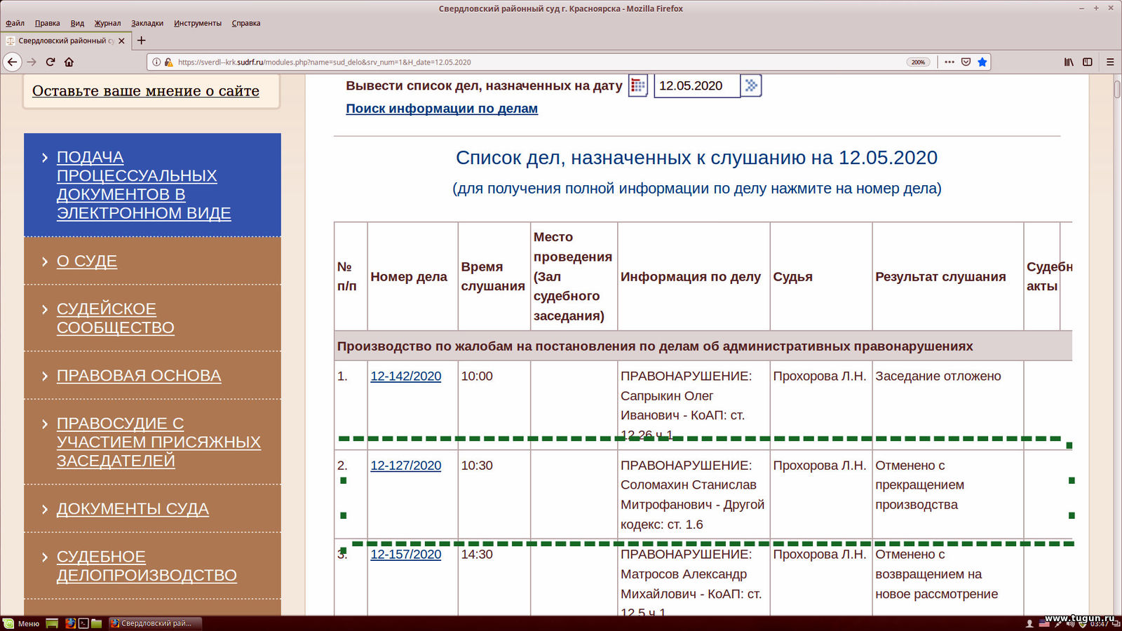
Task: Open page actions three-dots menu
Action: [x=949, y=62]
